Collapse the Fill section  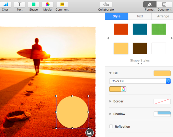pos(110,73)
